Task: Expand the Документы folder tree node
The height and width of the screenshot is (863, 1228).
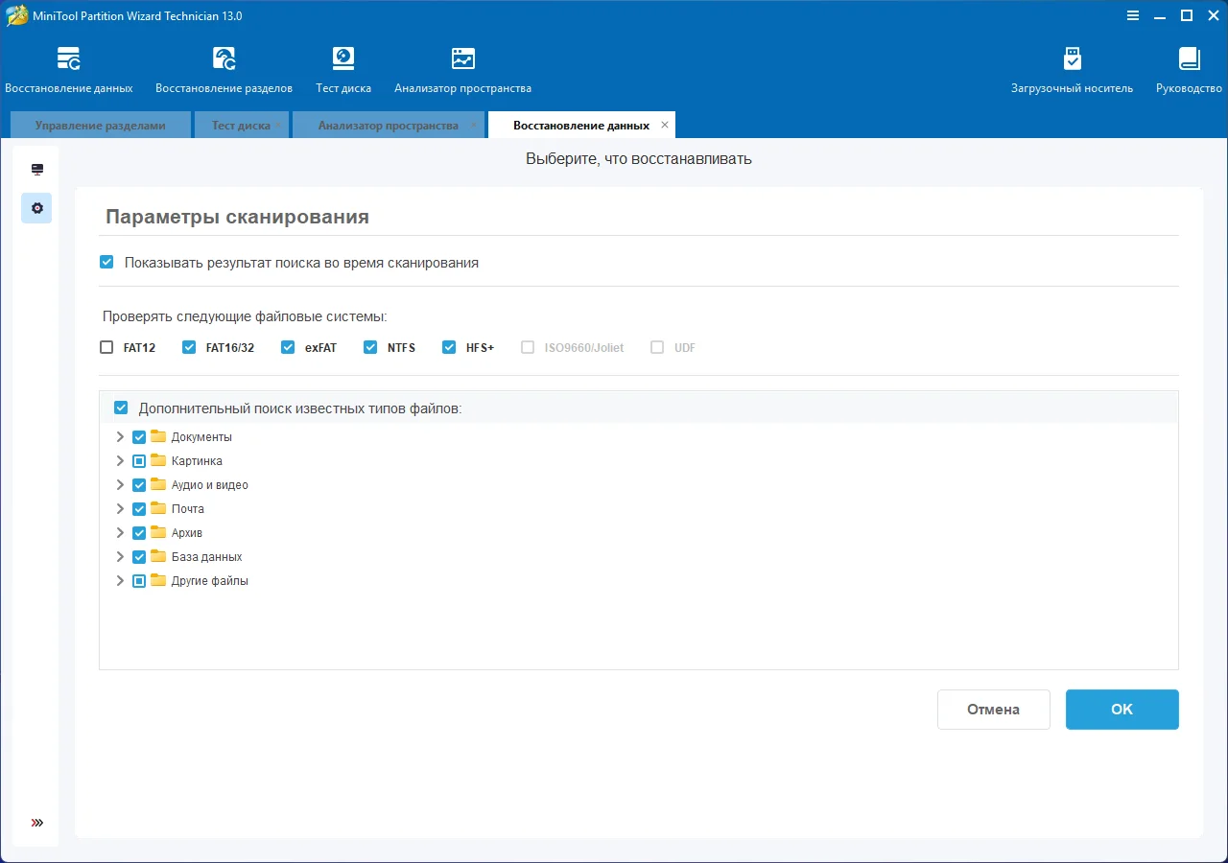Action: click(x=120, y=437)
